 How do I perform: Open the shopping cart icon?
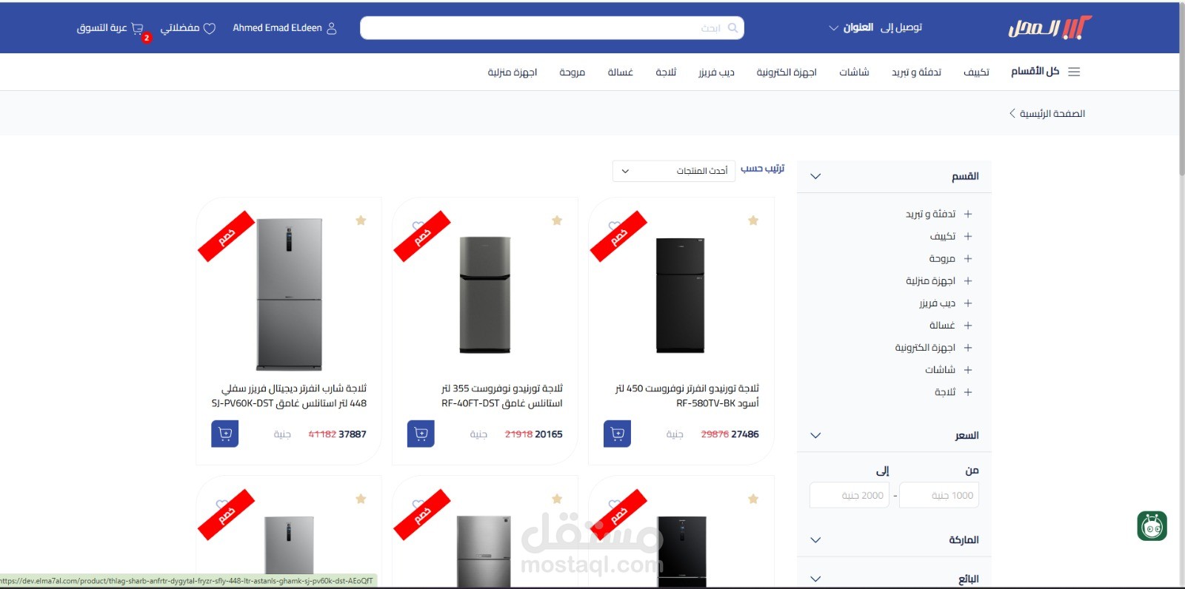[x=137, y=28]
